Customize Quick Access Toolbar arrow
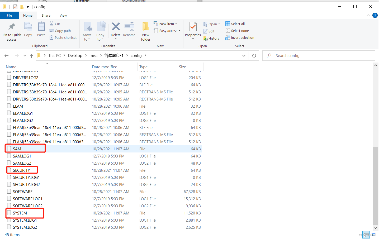The height and width of the screenshot is (239, 379). [x=28, y=7]
